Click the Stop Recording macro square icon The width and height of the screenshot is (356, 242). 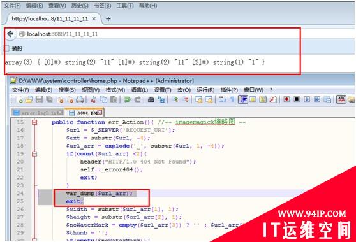click(x=297, y=99)
